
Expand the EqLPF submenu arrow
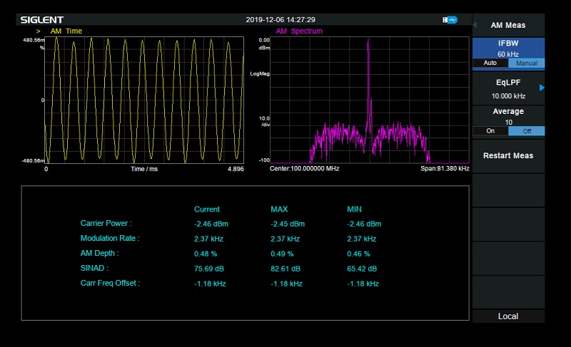click(541, 88)
